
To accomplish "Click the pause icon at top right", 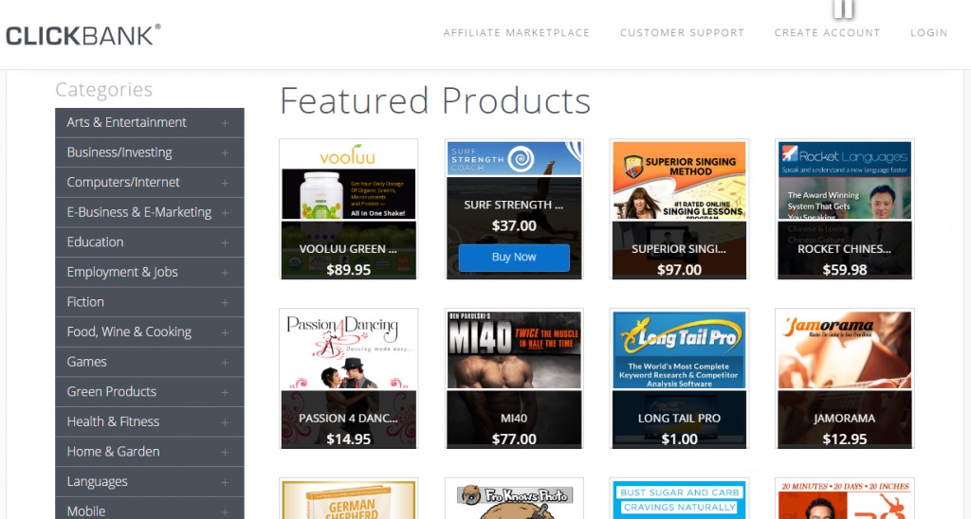I will click(x=843, y=9).
